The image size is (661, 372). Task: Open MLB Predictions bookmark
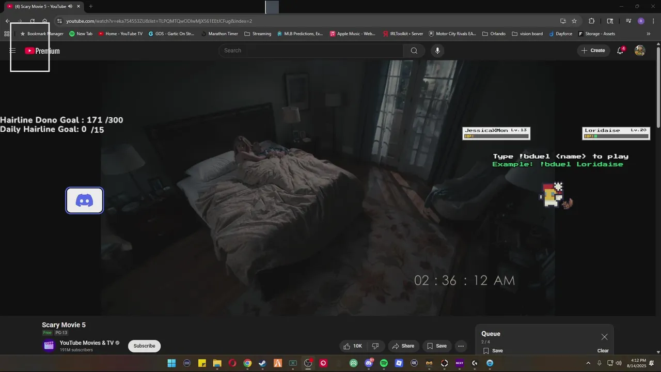[x=300, y=34]
